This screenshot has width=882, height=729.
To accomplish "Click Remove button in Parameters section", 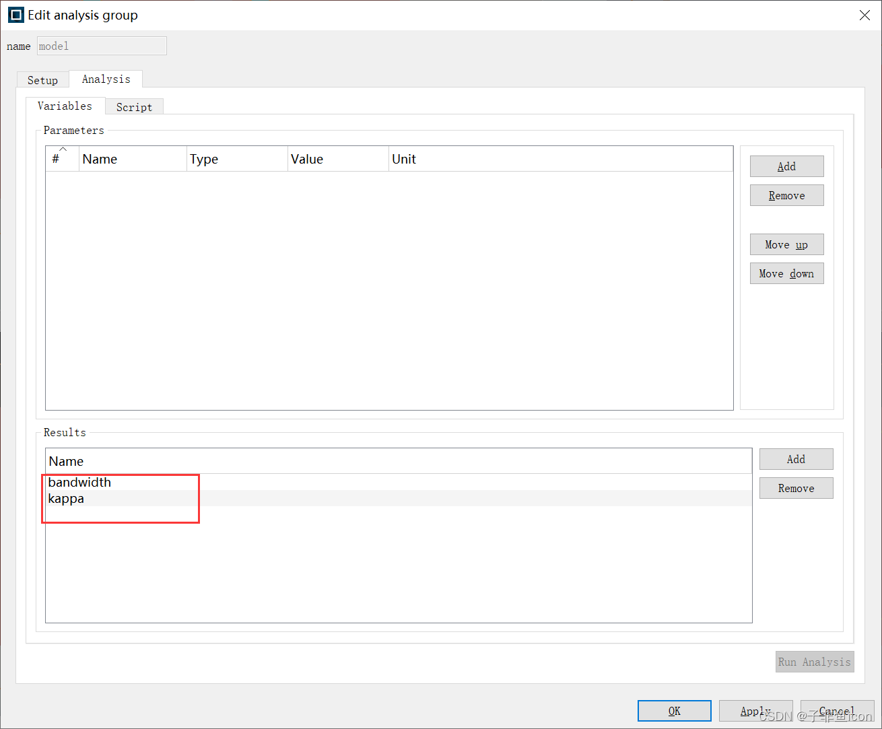I will click(786, 195).
